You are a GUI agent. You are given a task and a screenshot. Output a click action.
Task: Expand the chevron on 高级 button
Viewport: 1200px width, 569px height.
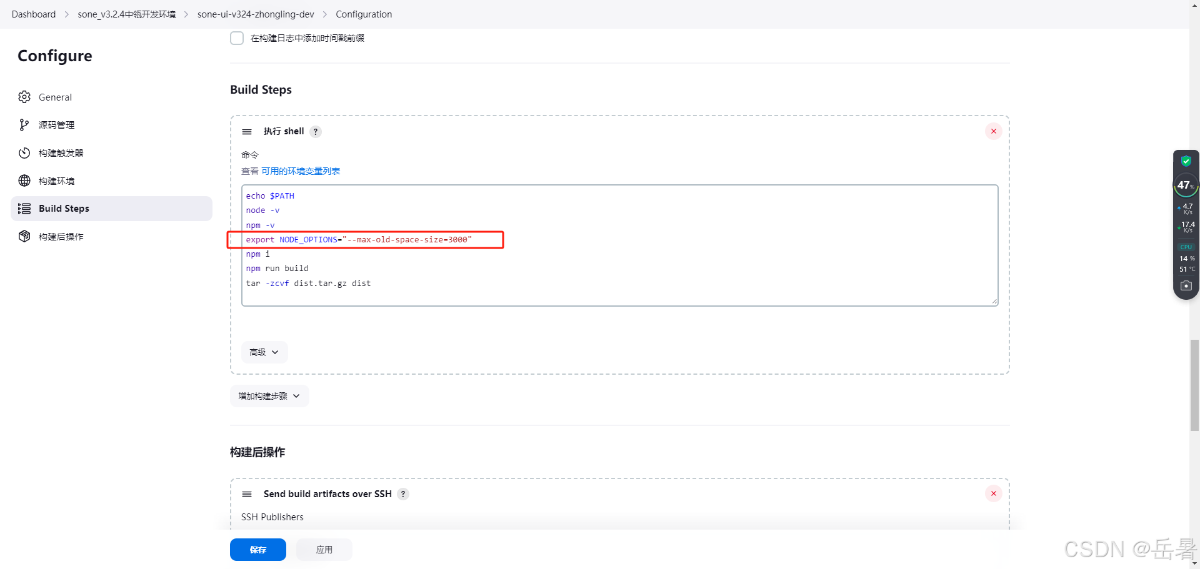(276, 352)
